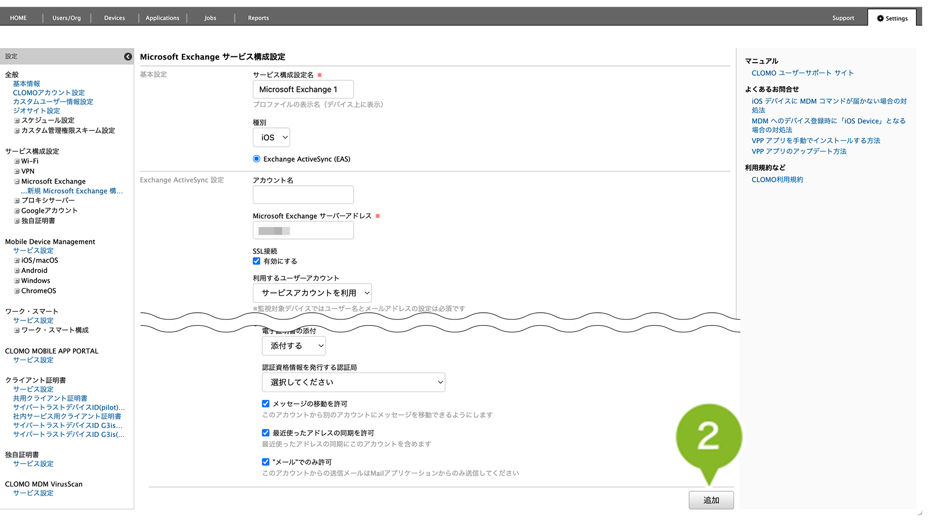
Task: Toggle SSL接続 有効にする checkbox
Action: pyautogui.click(x=257, y=261)
